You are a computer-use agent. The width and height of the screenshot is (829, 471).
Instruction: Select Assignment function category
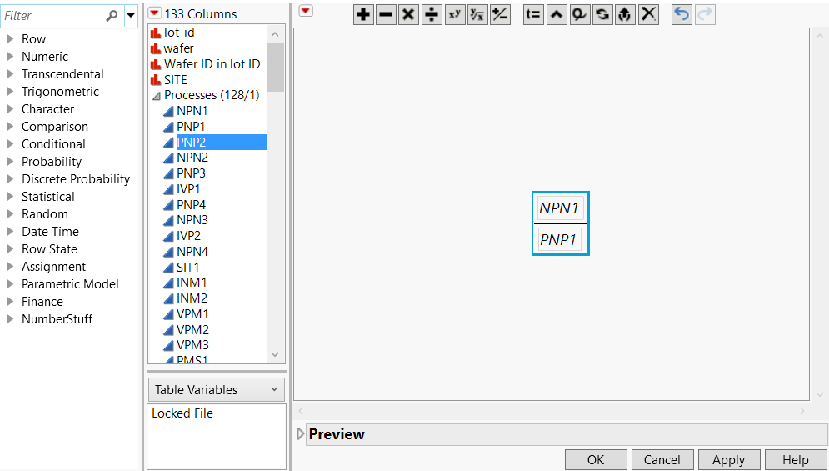point(53,266)
